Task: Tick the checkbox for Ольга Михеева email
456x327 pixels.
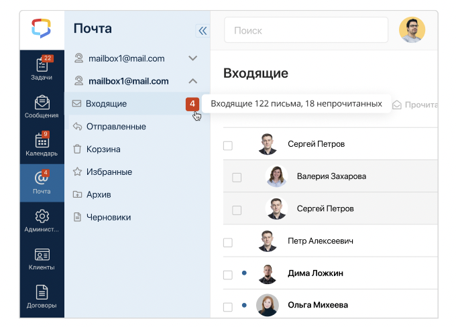Action: tap(228, 307)
